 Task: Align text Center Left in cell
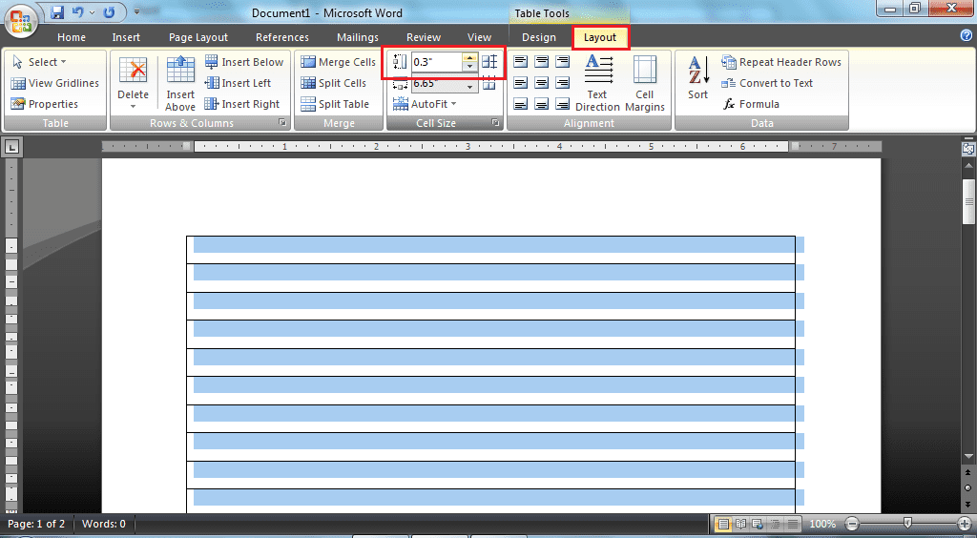(x=521, y=83)
